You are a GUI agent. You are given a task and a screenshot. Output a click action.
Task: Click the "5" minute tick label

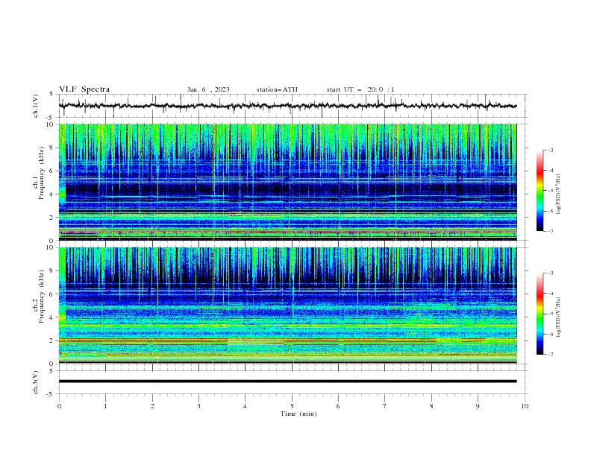292,406
